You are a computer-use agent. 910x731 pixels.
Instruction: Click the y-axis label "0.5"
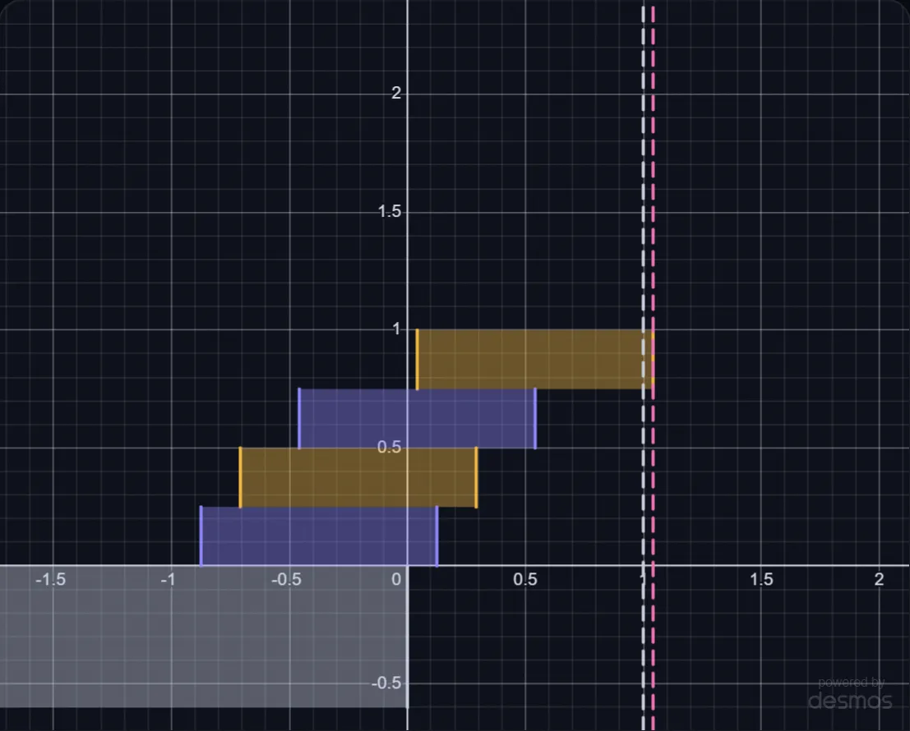coord(389,448)
